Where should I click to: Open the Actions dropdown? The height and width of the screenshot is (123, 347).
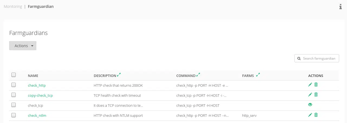coord(23,46)
